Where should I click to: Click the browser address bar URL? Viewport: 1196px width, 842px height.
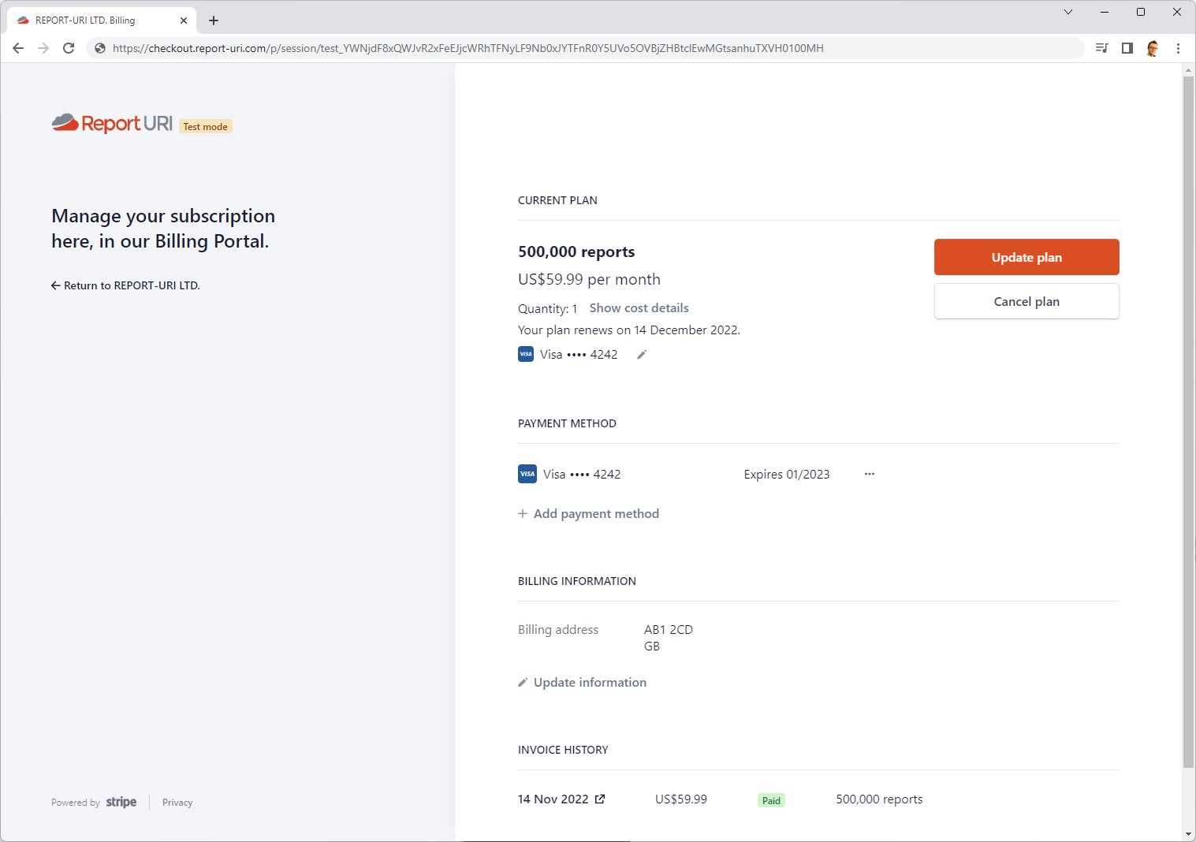click(468, 48)
